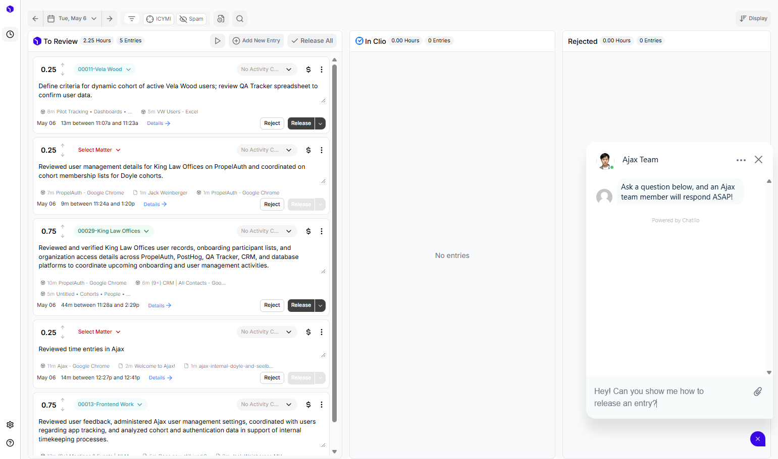Viewport: 778px width, 459px height.
Task: Click the timer refresh icon in toolbar
Action: [x=221, y=19]
